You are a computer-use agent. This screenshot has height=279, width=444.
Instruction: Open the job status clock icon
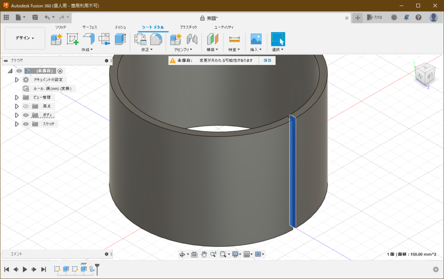pos(394,17)
